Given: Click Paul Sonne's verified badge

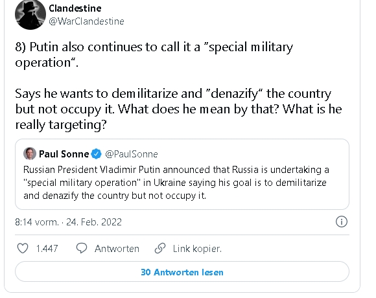Looking at the screenshot, I should pyautogui.click(x=97, y=154).
